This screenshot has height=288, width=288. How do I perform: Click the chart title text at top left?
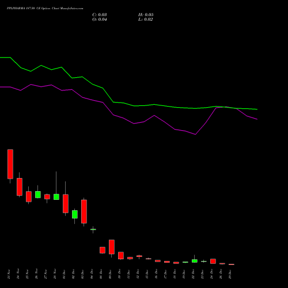pos(45,9)
